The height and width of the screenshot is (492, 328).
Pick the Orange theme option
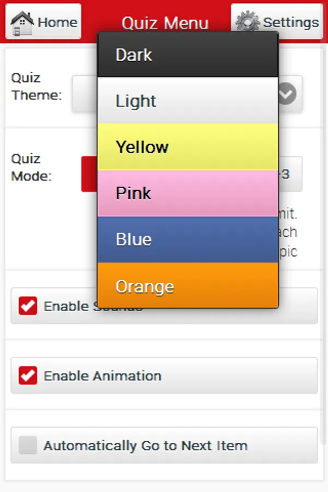(188, 286)
